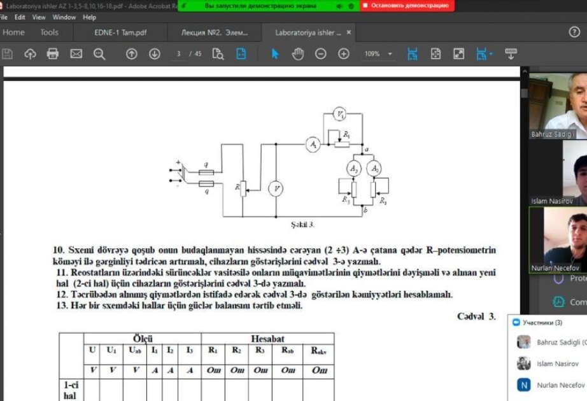Select the Laboratoriya ishler tab
Image resolution: width=587 pixels, height=401 pixels.
(308, 32)
